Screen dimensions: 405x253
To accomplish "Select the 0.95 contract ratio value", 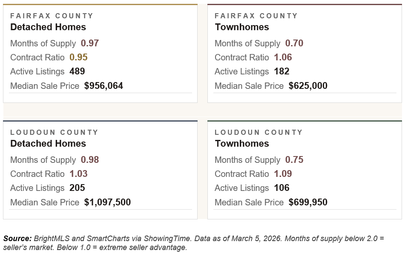I will point(78,57).
